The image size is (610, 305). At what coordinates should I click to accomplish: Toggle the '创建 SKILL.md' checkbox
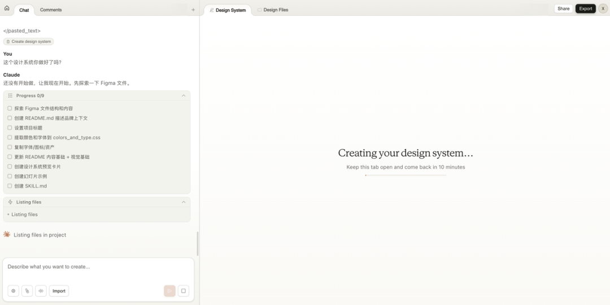pyautogui.click(x=10, y=186)
